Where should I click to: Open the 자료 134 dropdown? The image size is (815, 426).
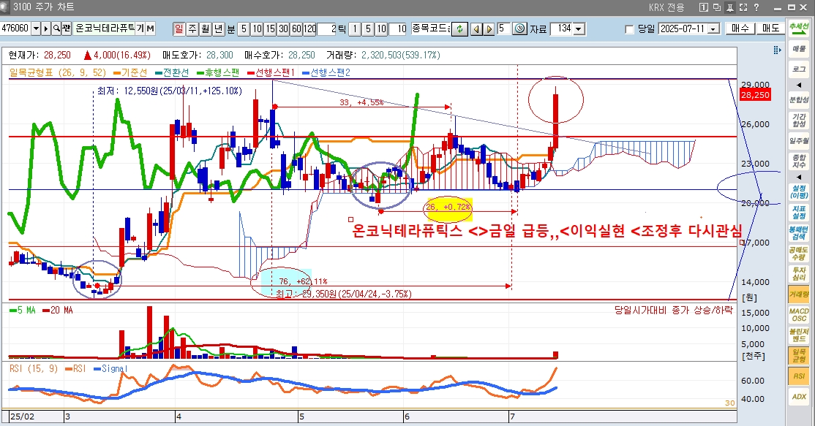(579, 29)
